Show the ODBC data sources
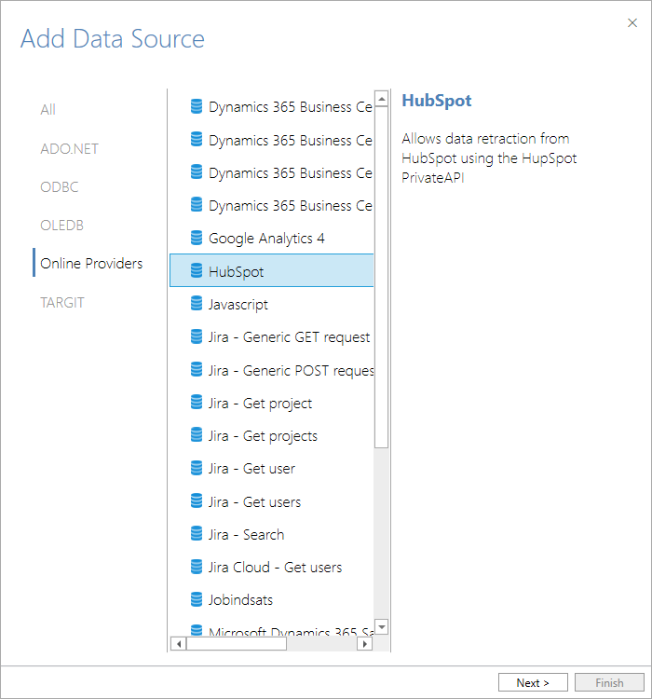652x699 pixels. (60, 187)
